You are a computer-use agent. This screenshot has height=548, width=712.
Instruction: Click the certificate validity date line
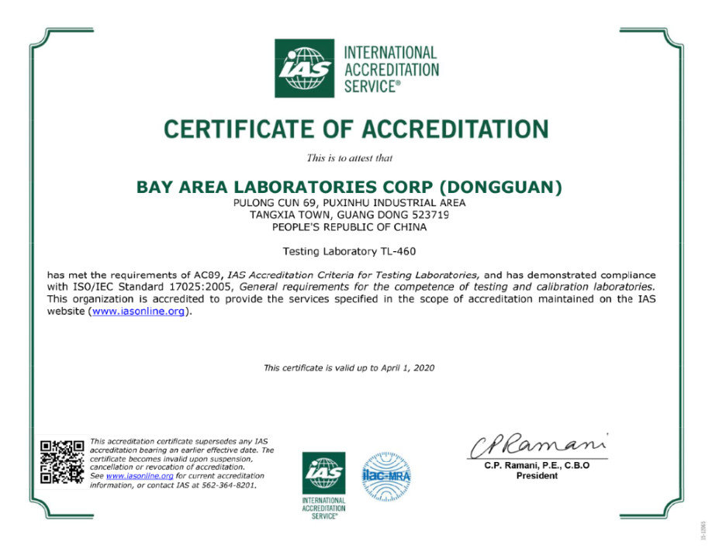(x=349, y=367)
